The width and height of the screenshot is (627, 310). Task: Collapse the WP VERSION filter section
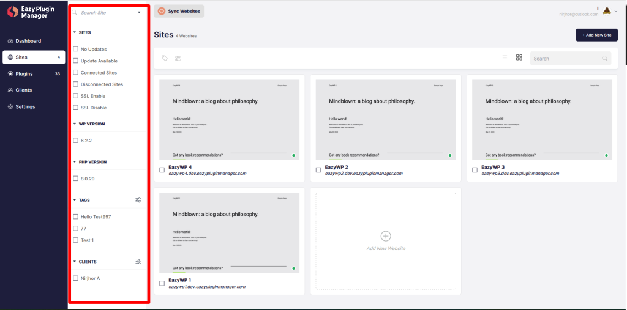pos(75,124)
